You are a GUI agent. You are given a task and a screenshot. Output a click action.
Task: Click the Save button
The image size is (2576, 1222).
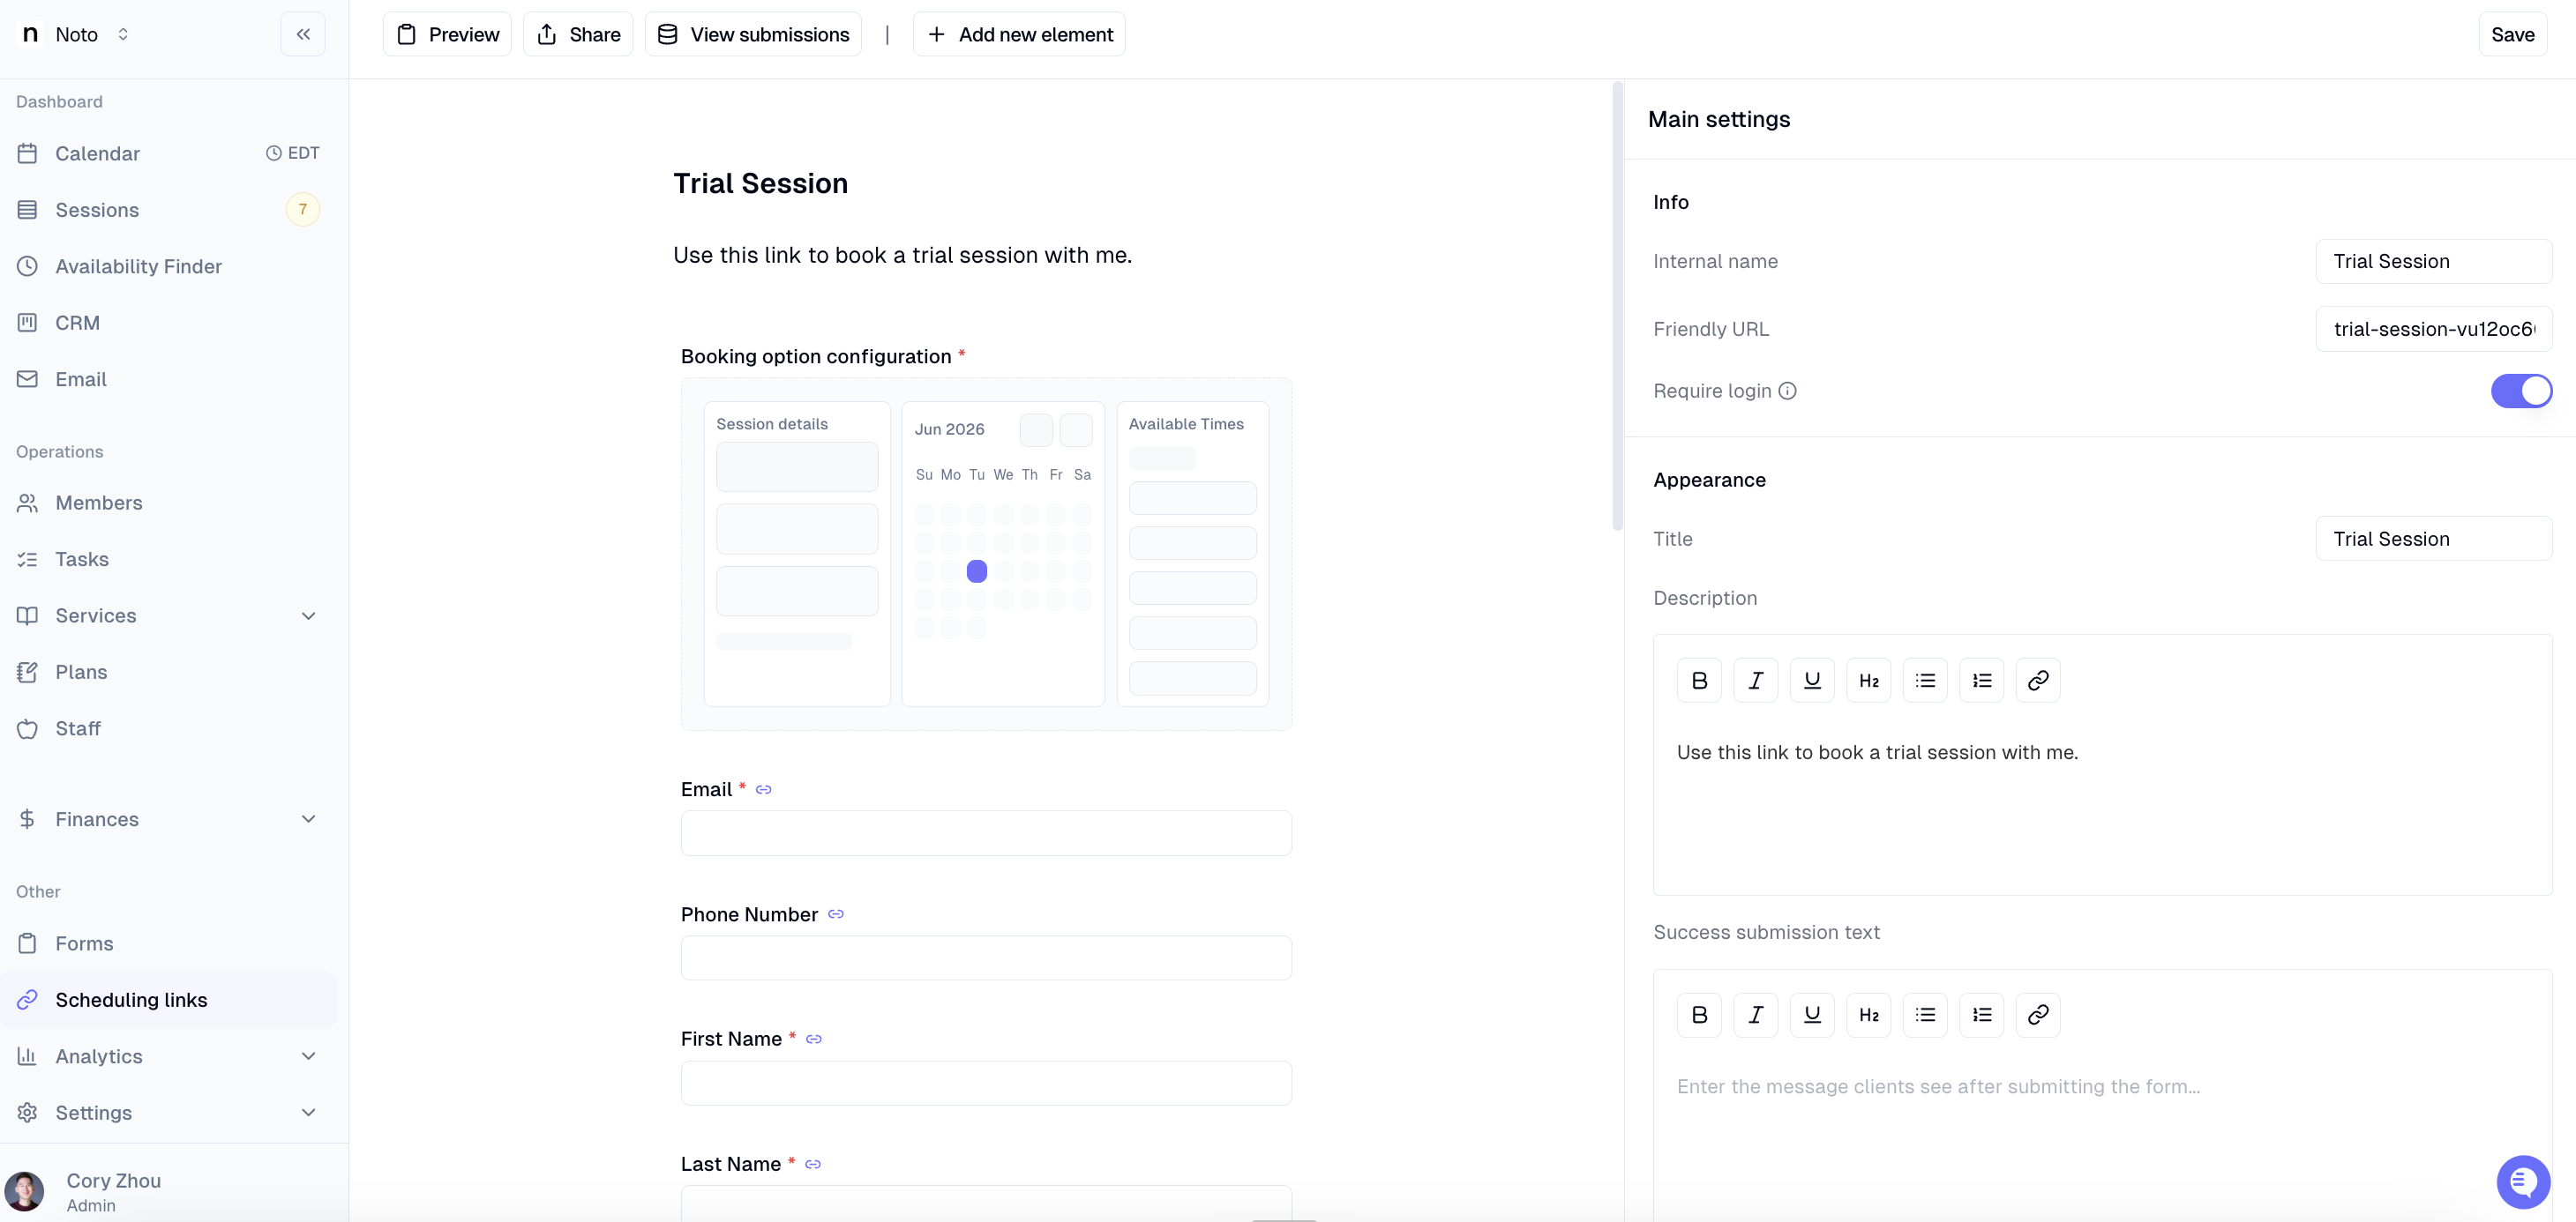[2512, 34]
